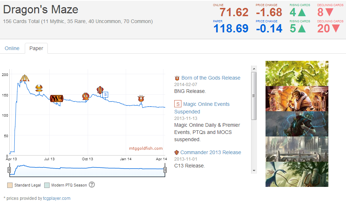
Task: Click the 'S' suspended events chart flag
Action: point(105,95)
